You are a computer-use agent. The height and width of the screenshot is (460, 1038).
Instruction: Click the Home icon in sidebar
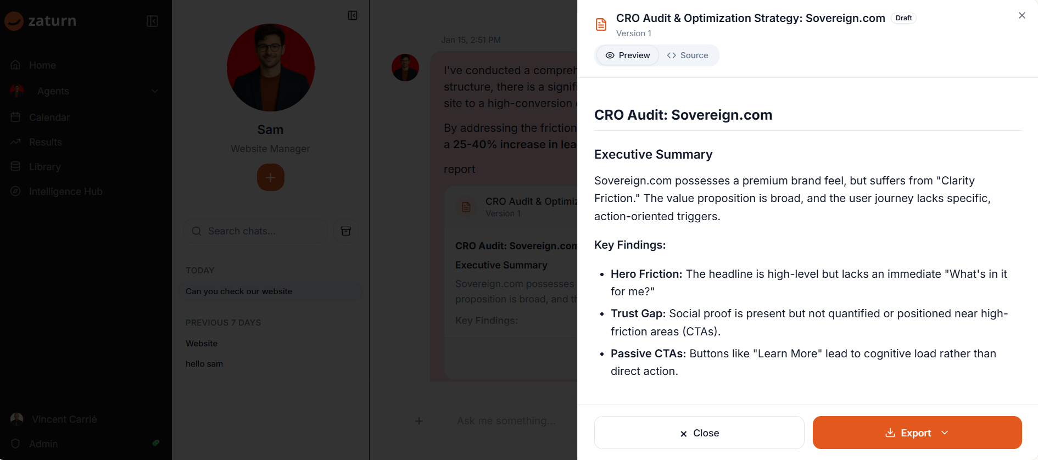[x=16, y=65]
